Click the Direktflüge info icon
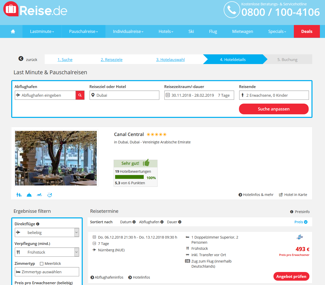This screenshot has height=285, width=325. point(38,224)
